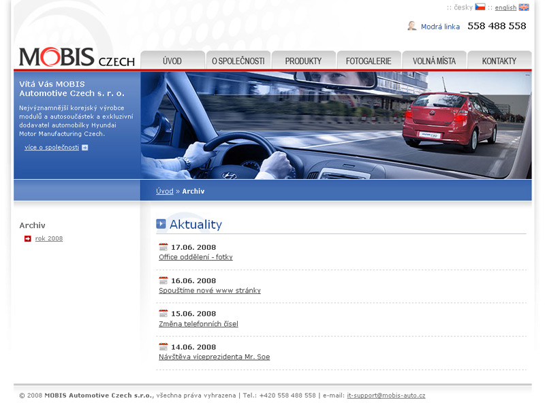Screen dimensions: 545x405
Task: Click calendar icon next to 17.06. 2008
Action: (163, 247)
